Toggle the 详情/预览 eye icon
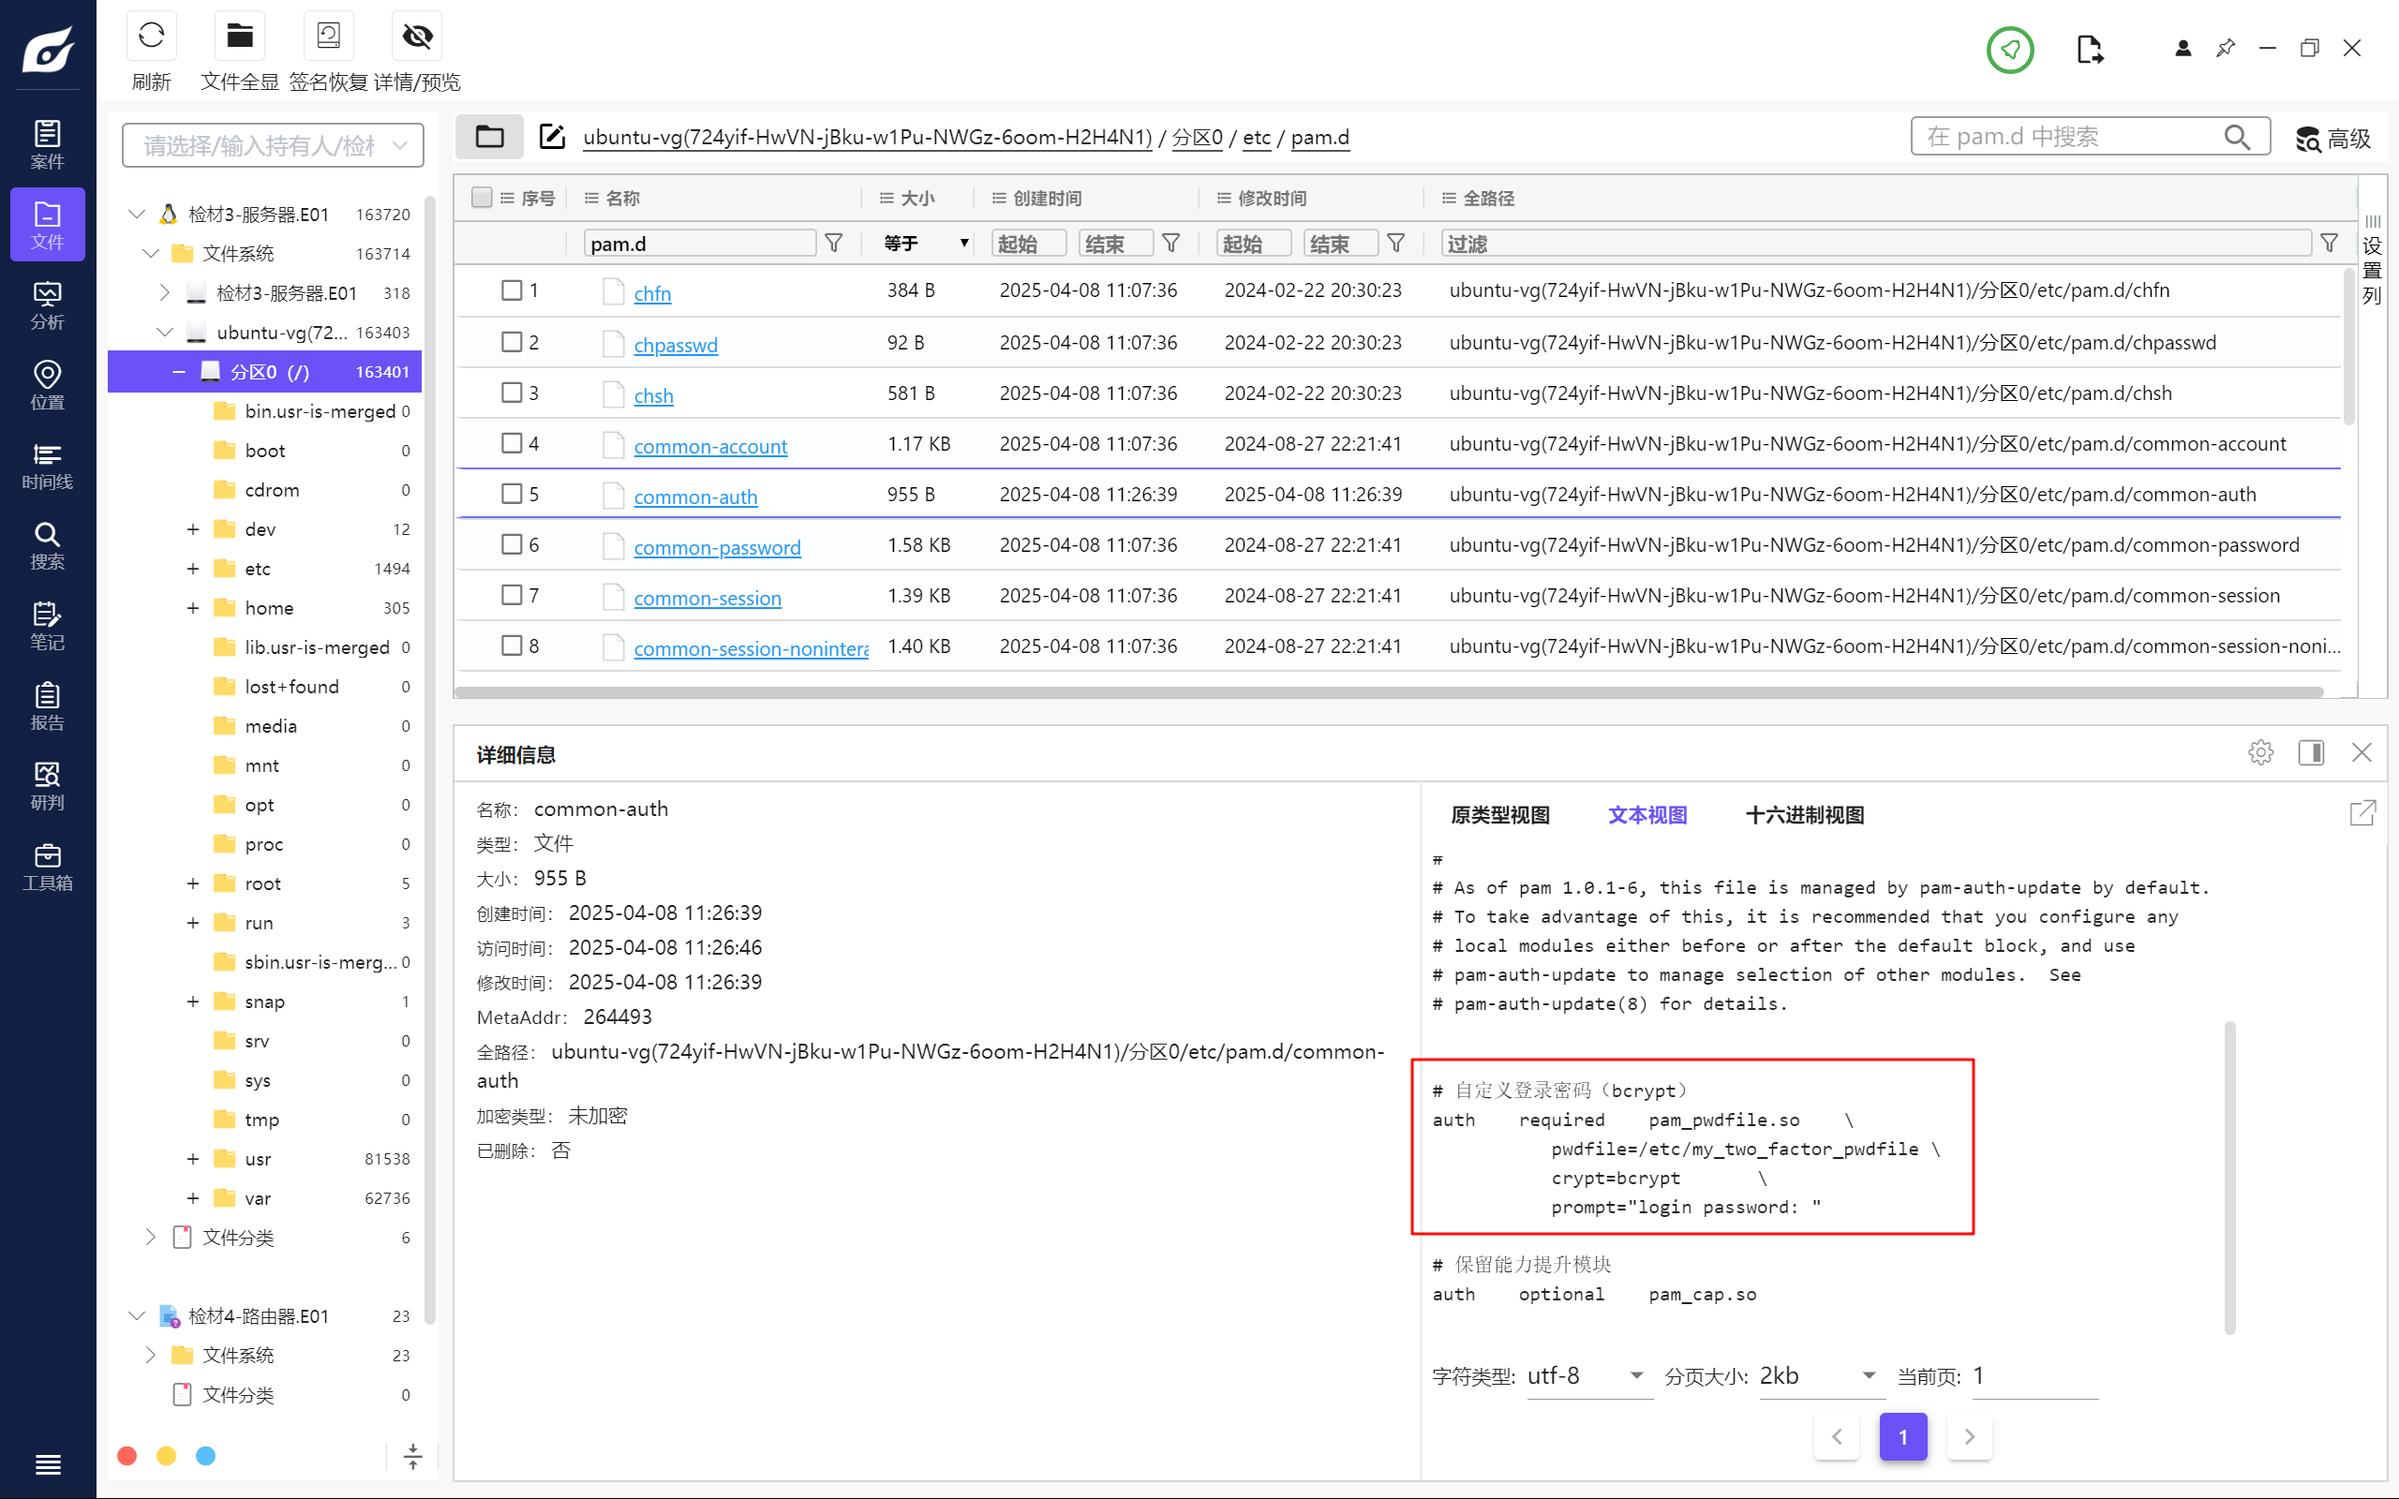This screenshot has width=2399, height=1499. (417, 37)
